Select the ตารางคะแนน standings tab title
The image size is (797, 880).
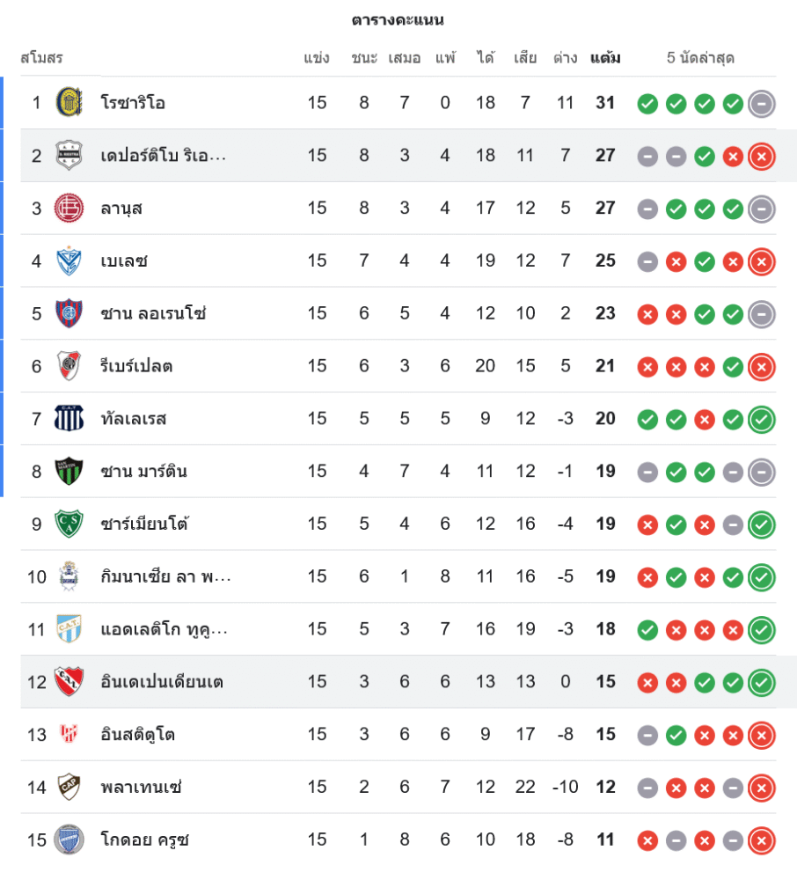click(398, 19)
